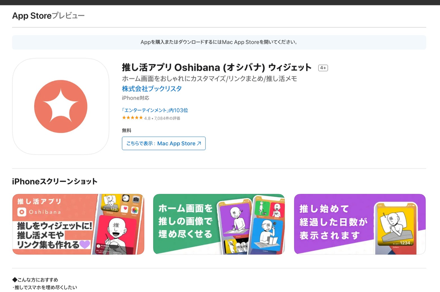The height and width of the screenshot is (292, 440).
Task: Open the「エンターテインメント」内103位 ranking link
Action: (x=155, y=110)
